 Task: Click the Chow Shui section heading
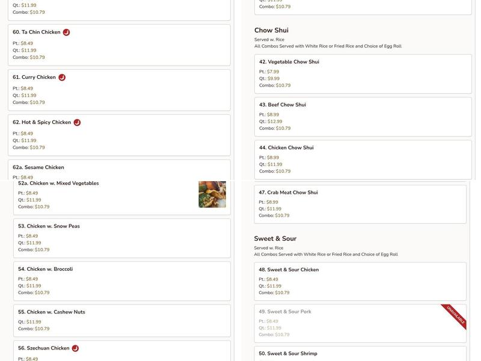point(270,29)
